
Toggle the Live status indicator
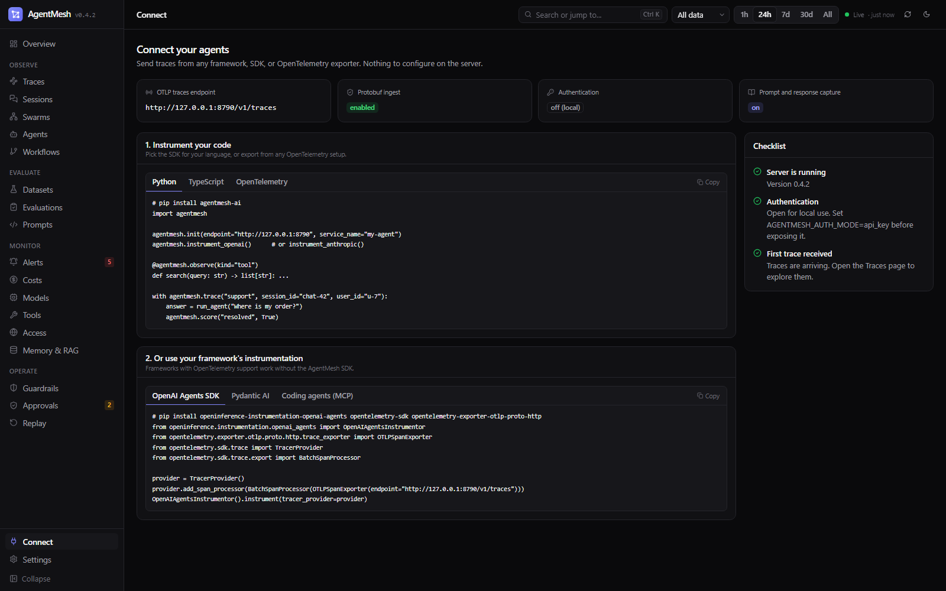coord(869,15)
